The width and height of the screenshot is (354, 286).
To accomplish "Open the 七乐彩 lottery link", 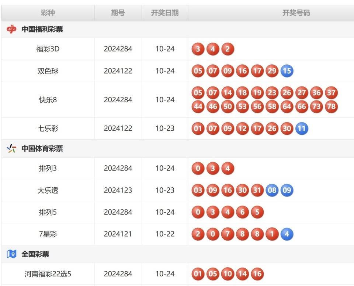I will pos(48,128).
